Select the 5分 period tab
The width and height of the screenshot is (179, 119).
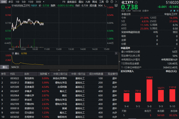coord(24,2)
